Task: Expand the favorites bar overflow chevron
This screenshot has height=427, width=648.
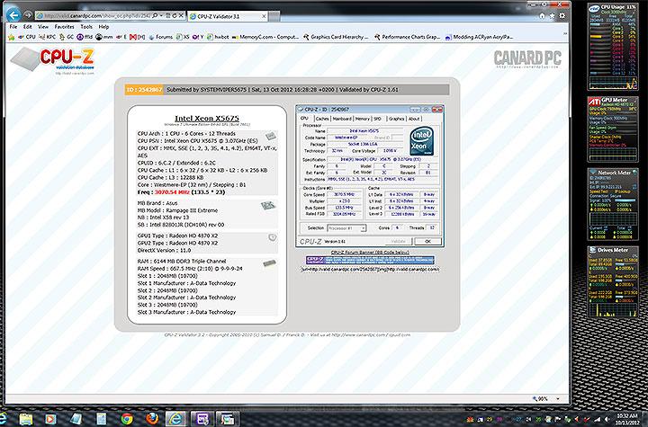Action: click(565, 34)
